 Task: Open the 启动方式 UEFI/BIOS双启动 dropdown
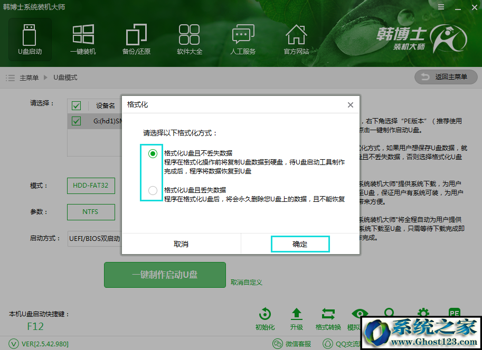pos(94,239)
